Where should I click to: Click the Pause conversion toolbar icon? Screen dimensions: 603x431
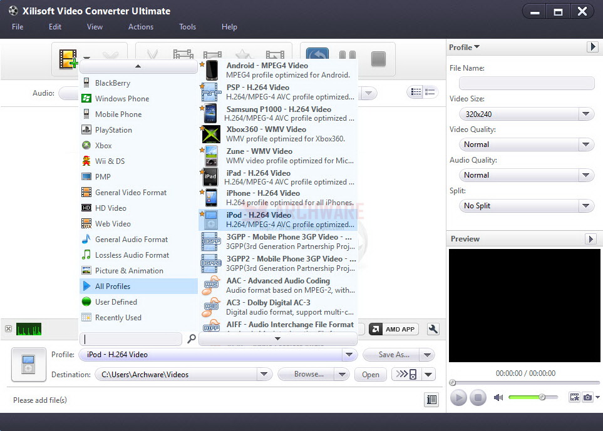pyautogui.click(x=348, y=54)
